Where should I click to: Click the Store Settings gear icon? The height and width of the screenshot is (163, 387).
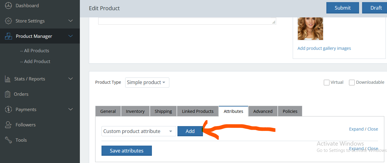click(x=8, y=21)
